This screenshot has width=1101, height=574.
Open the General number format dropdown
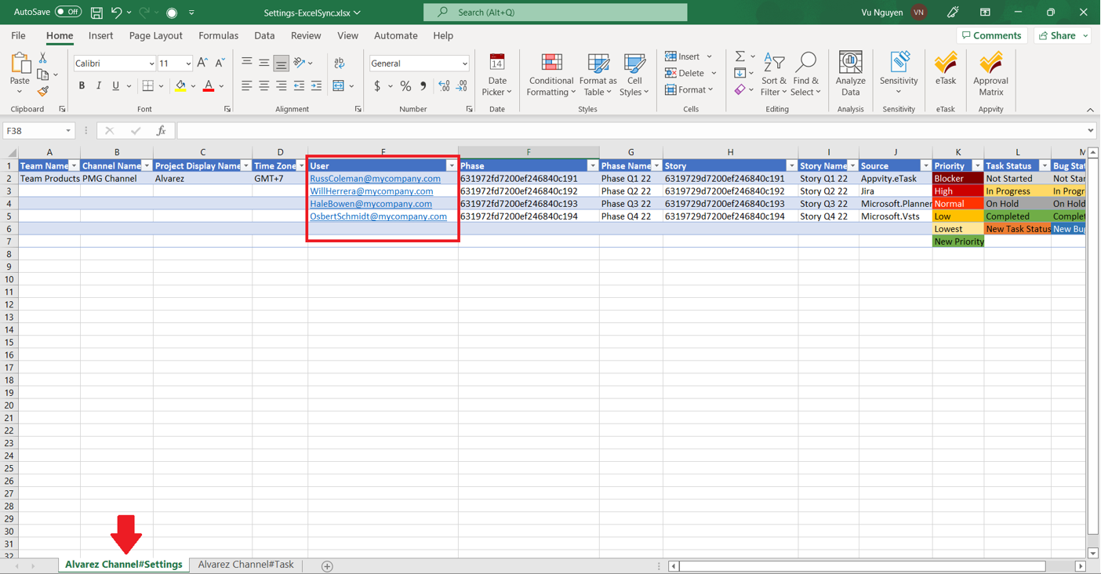(464, 64)
